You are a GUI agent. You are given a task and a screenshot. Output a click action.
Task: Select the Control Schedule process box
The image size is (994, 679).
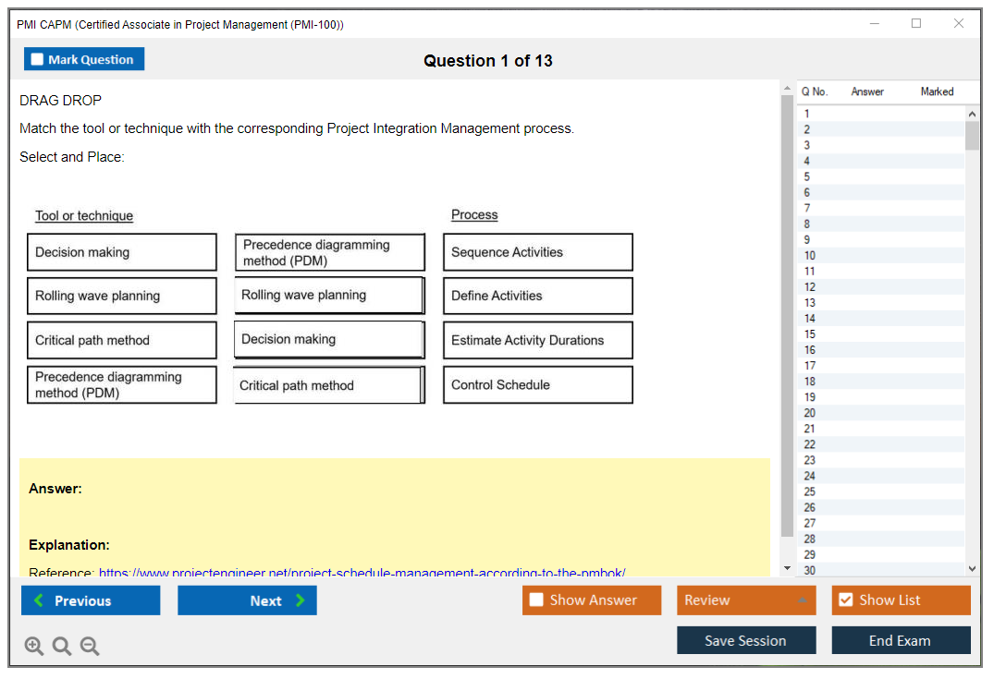537,385
